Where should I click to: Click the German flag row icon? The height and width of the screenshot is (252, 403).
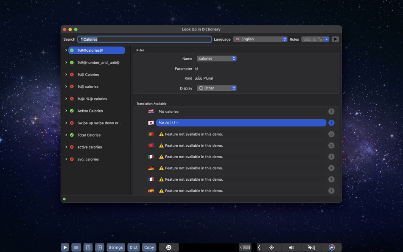pyautogui.click(x=151, y=168)
